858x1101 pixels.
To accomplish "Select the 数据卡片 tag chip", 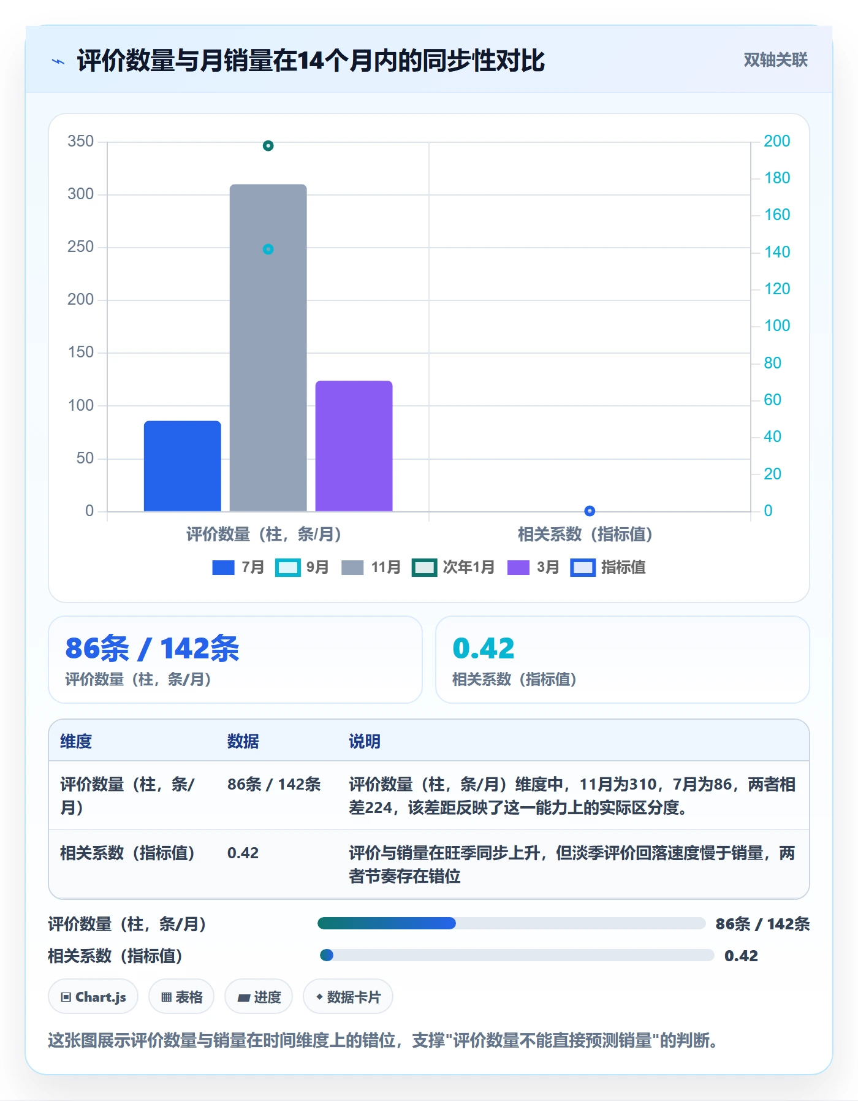I will (x=348, y=997).
